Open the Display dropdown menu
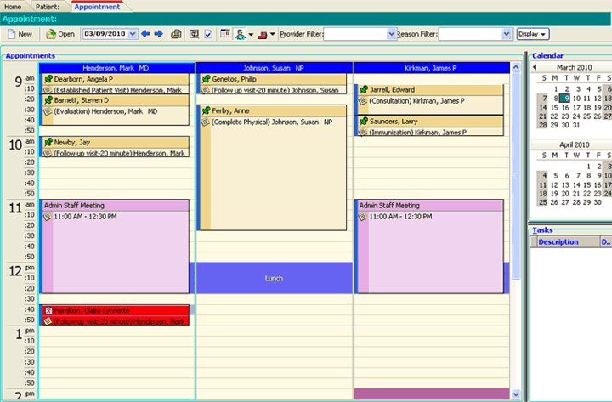This screenshot has width=612, height=402. [532, 34]
